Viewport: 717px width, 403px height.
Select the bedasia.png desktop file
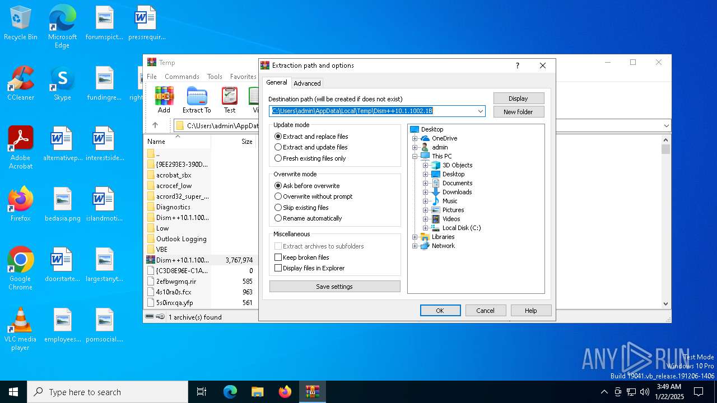(63, 204)
